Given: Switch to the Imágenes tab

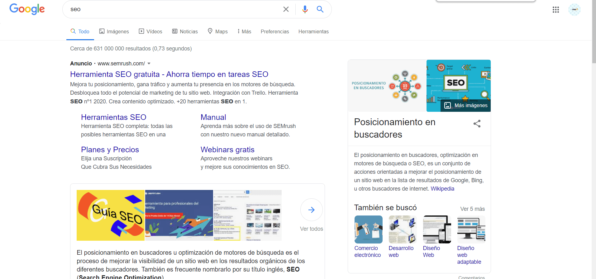Looking at the screenshot, I should [114, 31].
